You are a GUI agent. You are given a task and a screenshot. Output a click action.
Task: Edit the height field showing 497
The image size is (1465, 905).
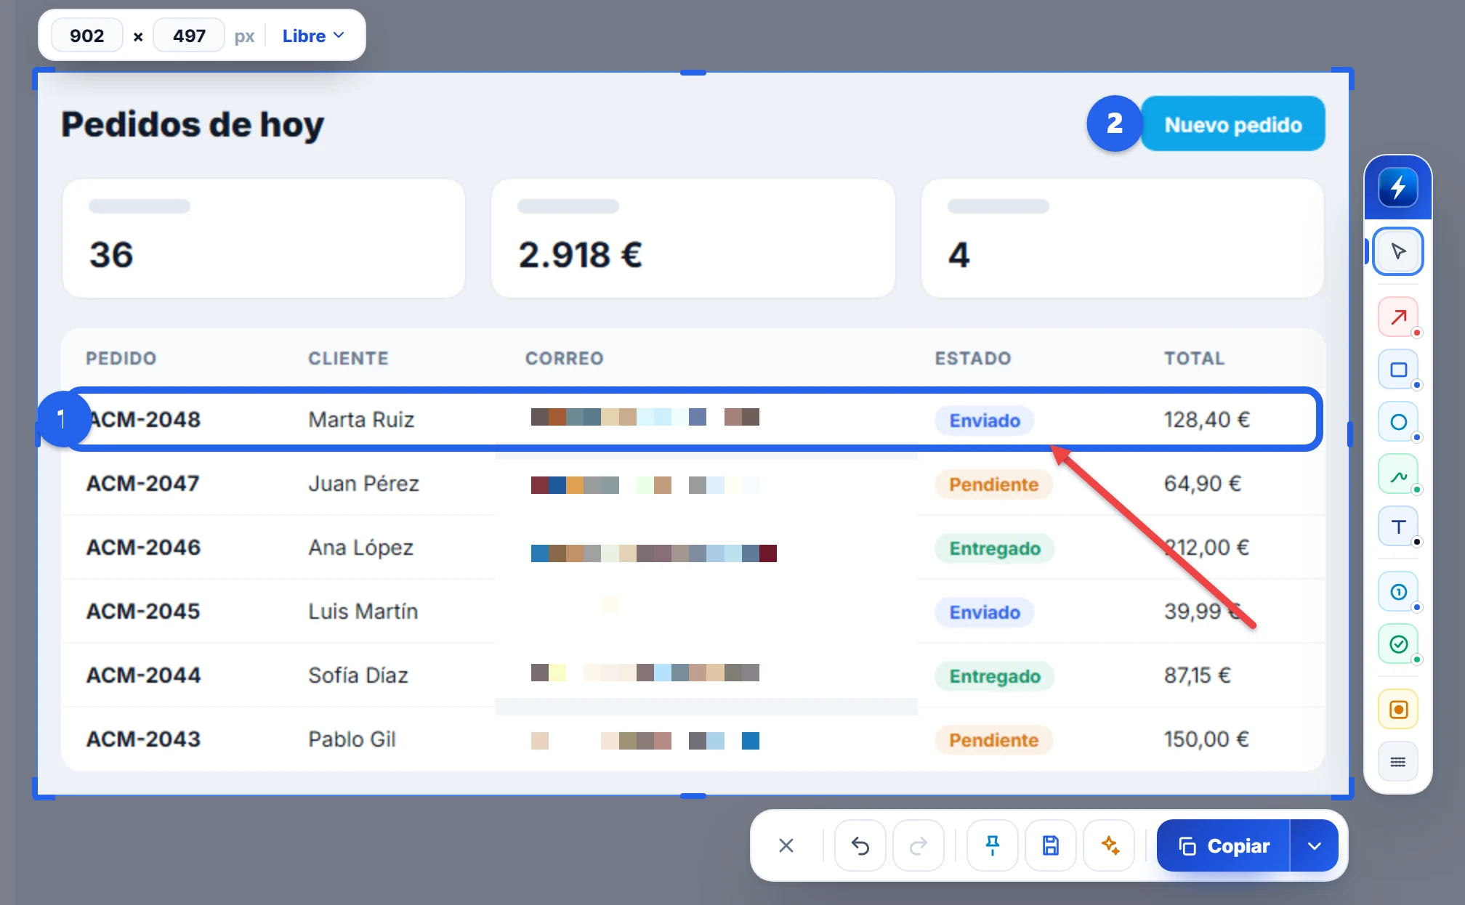click(189, 36)
